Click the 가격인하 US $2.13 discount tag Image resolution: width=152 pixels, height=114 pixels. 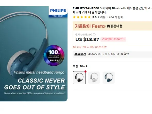click(x=113, y=39)
